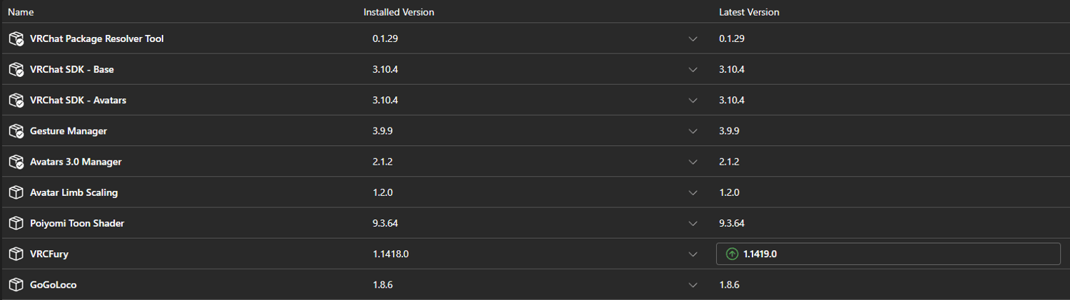Click the Poiyomi Toon Shader package icon

coord(16,223)
